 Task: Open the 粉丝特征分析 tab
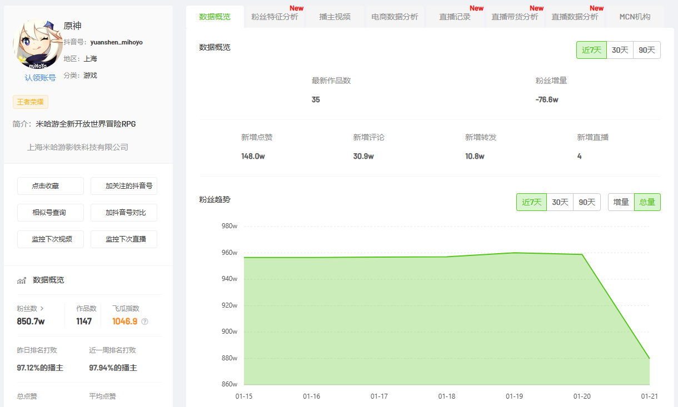[275, 17]
